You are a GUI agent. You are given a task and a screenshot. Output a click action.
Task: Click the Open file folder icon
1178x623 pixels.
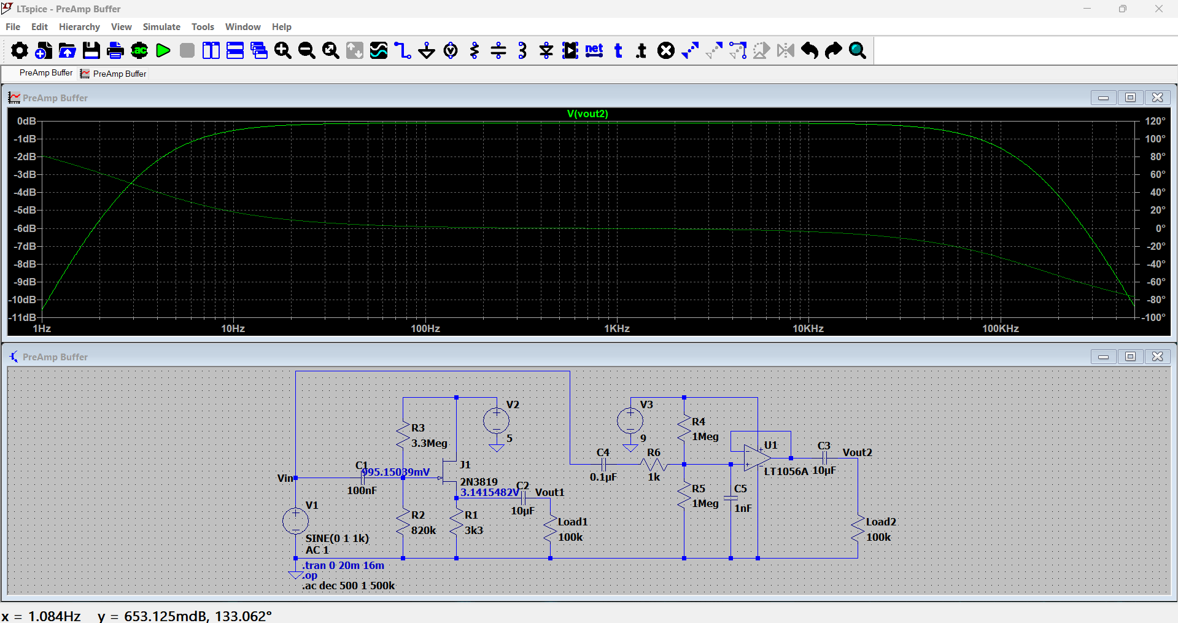[68, 50]
